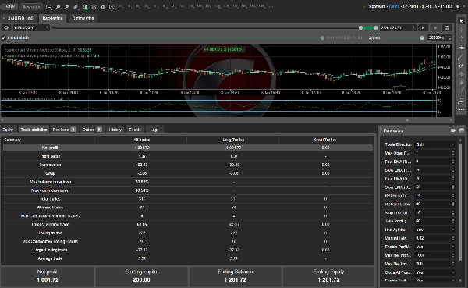468x288 pixels.
Task: Open the Events tab
Action: pyautogui.click(x=135, y=130)
